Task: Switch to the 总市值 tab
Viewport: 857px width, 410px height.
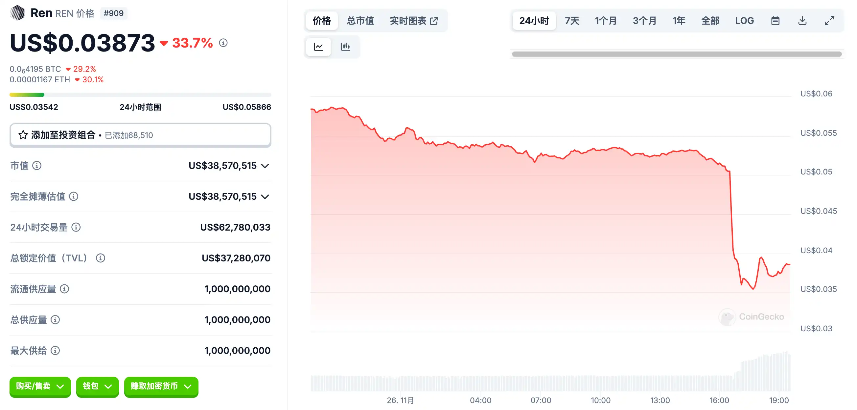Action: coord(360,21)
